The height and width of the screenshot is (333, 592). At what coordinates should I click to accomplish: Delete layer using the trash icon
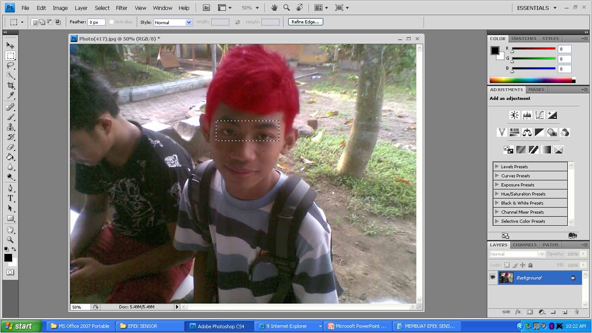576,312
